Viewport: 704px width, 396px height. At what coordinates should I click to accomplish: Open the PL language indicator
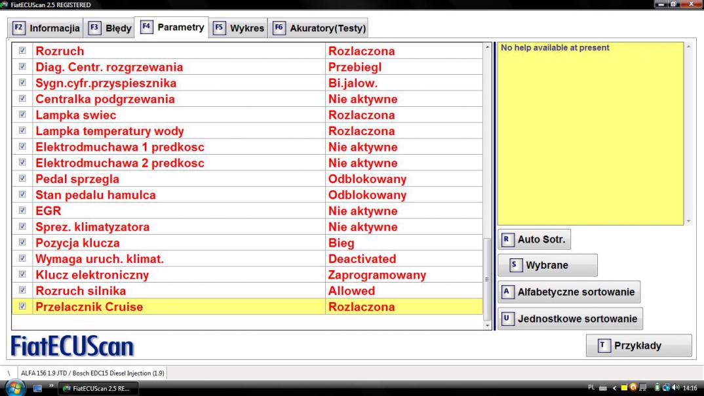tap(591, 387)
